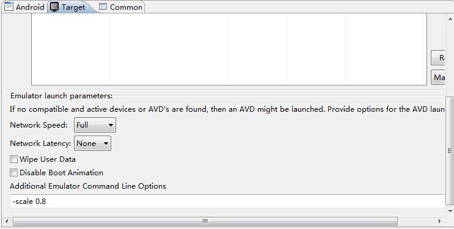The image size is (454, 229).
Task: Click the partially visible Ma... button
Action: [x=438, y=78]
